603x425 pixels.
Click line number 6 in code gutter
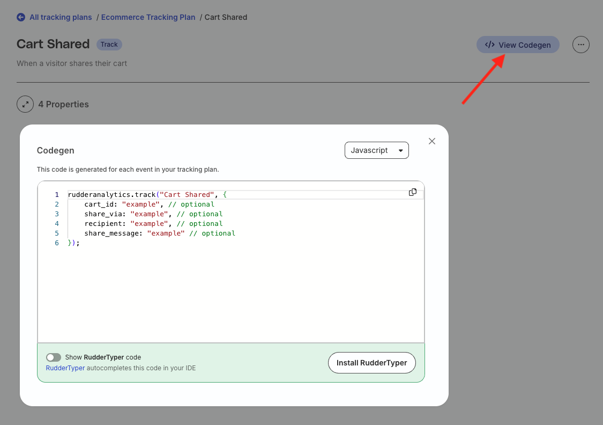[57, 243]
